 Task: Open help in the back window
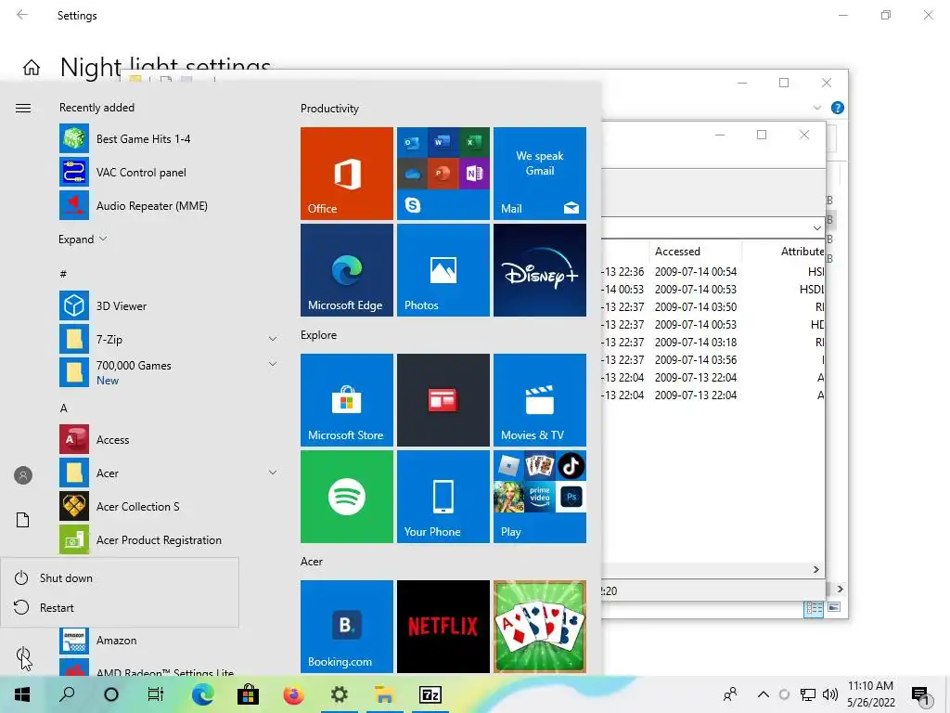tap(838, 108)
